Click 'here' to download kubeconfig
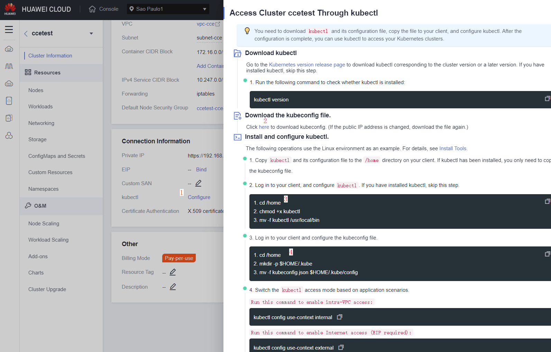This screenshot has height=352, width=551. 264,127
